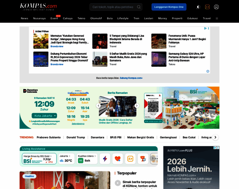Open Donald Trump trending topic
Viewport: 239px width, 189px height.
[x=76, y=137]
